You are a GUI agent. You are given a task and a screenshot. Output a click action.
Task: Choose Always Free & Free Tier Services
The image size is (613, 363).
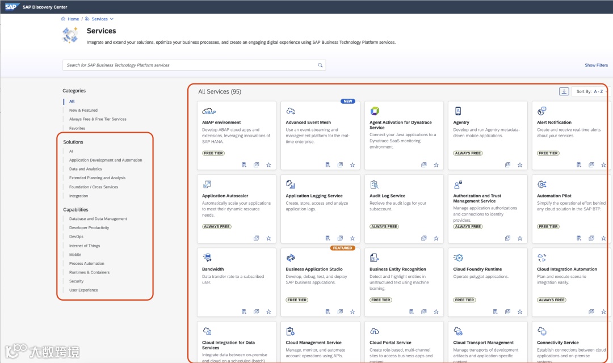coord(98,119)
